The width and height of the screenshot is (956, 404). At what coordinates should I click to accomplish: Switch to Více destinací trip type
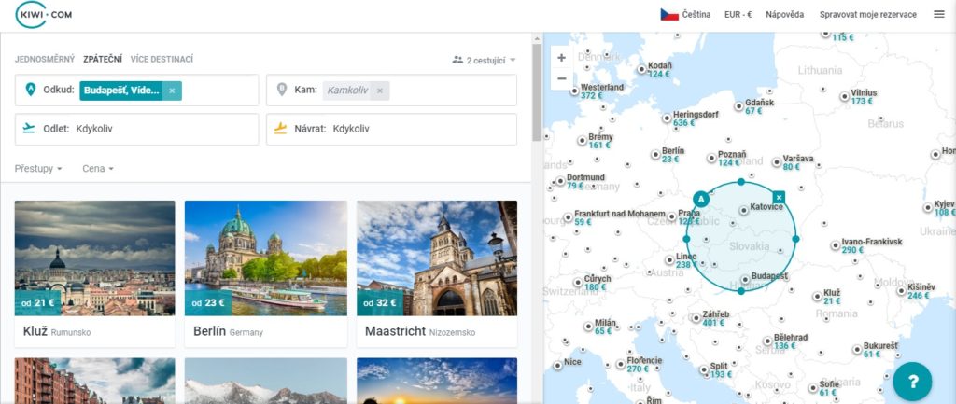coord(162,60)
